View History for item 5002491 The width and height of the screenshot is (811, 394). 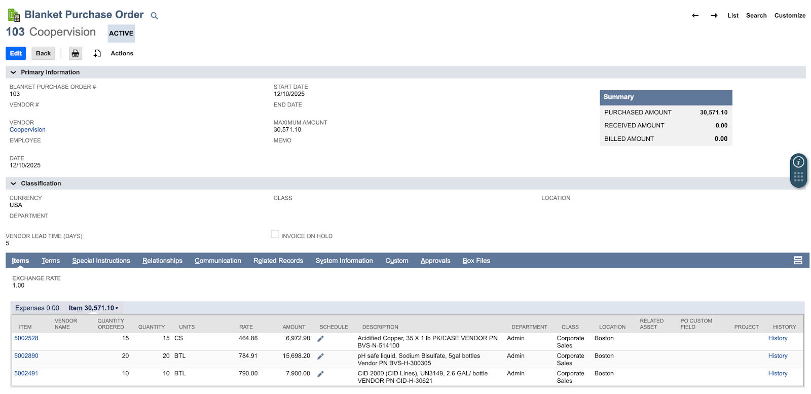778,374
